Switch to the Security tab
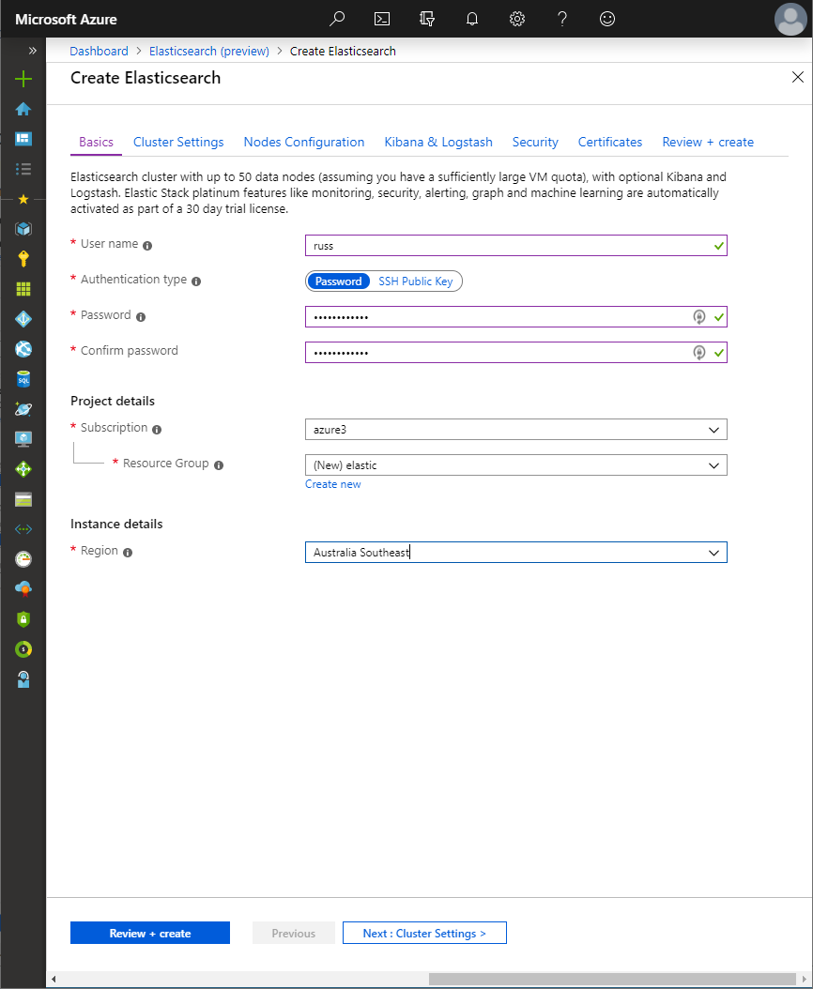Screen dimensions: 813x989 (535, 142)
